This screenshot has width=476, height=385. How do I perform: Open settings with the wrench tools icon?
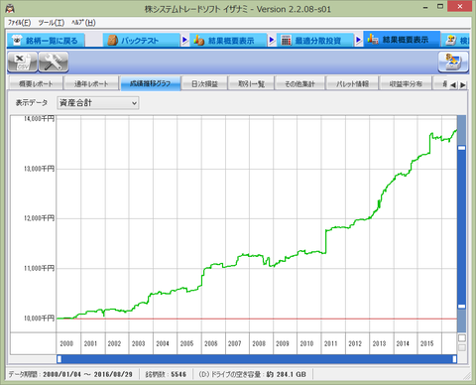coord(54,62)
